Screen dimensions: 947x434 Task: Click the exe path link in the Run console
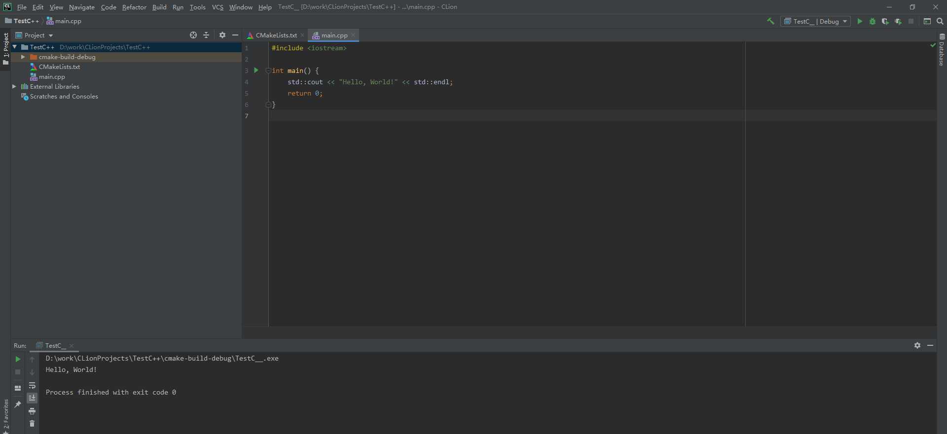click(162, 358)
